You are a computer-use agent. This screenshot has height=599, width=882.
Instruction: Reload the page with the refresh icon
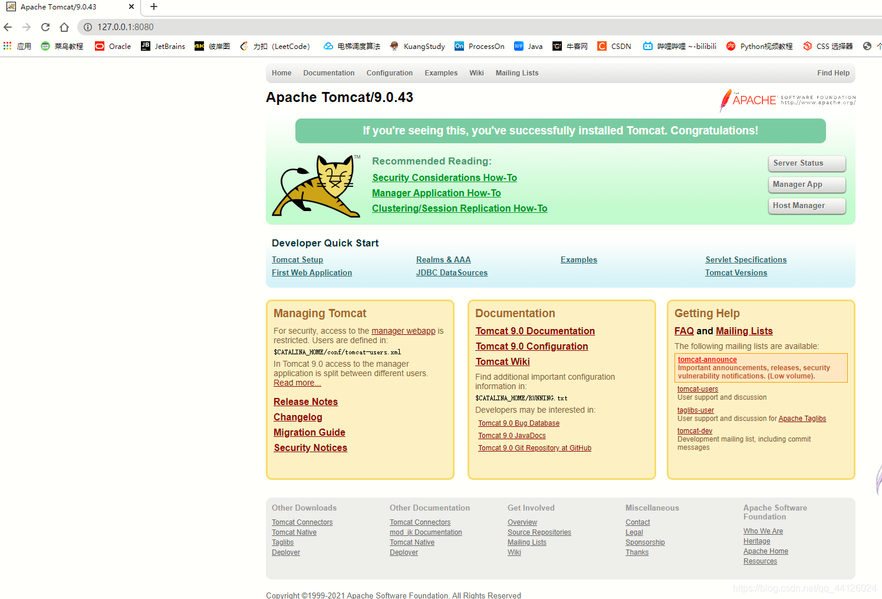(45, 27)
